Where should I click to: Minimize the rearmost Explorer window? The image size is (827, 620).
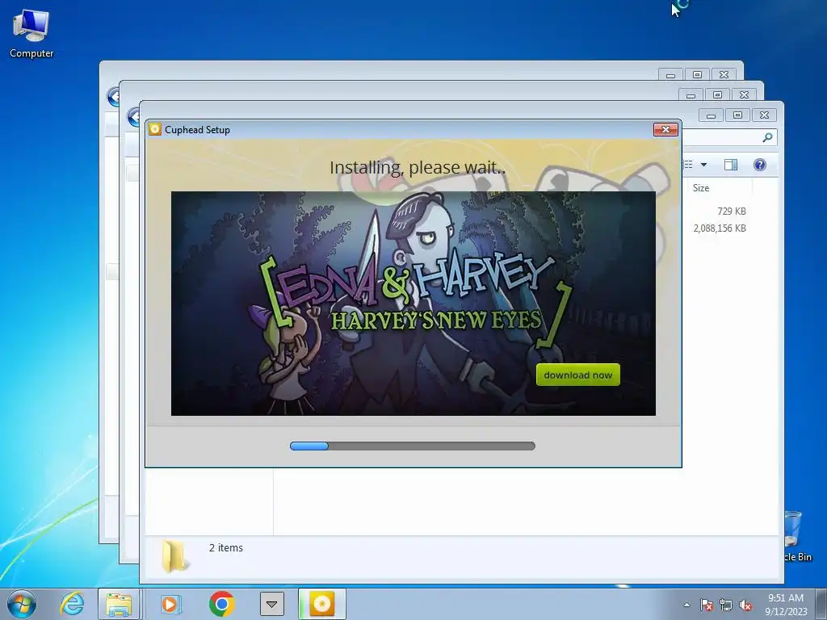click(x=670, y=75)
